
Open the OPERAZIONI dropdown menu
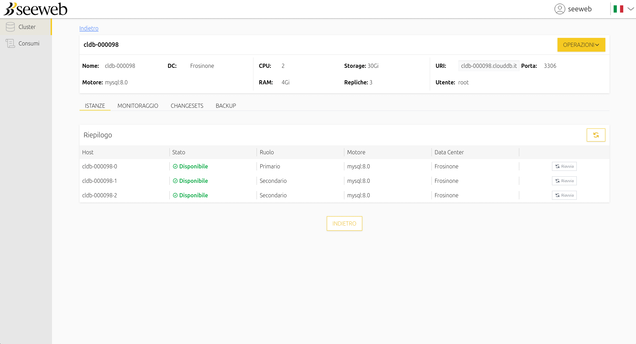581,45
